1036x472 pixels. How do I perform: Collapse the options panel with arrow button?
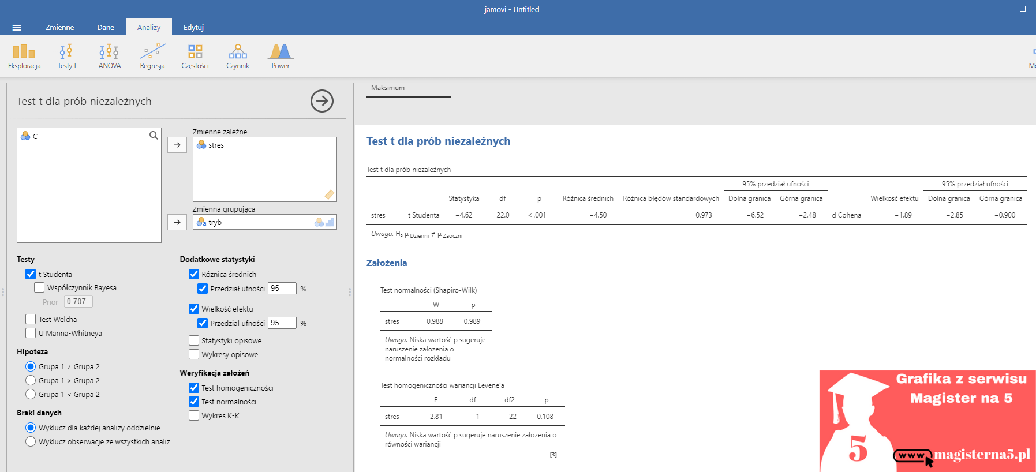321,101
